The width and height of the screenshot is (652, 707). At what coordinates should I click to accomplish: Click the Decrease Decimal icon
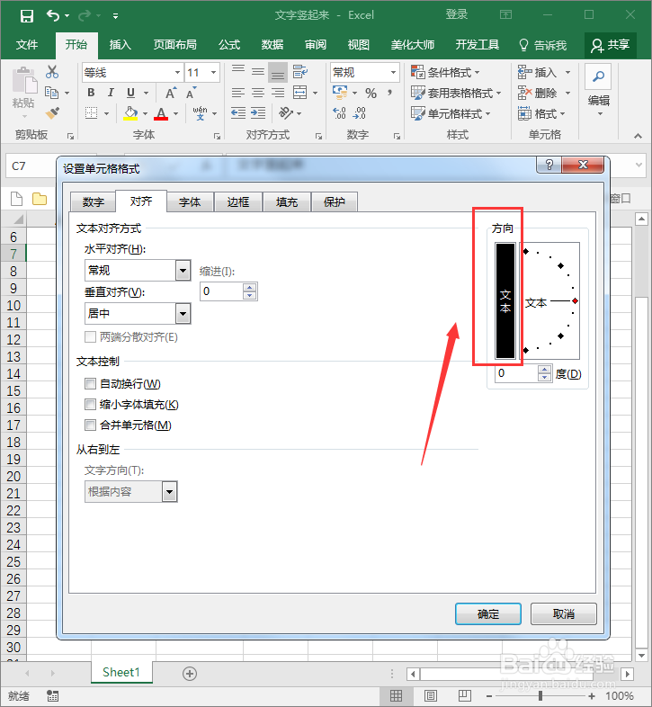tap(360, 113)
